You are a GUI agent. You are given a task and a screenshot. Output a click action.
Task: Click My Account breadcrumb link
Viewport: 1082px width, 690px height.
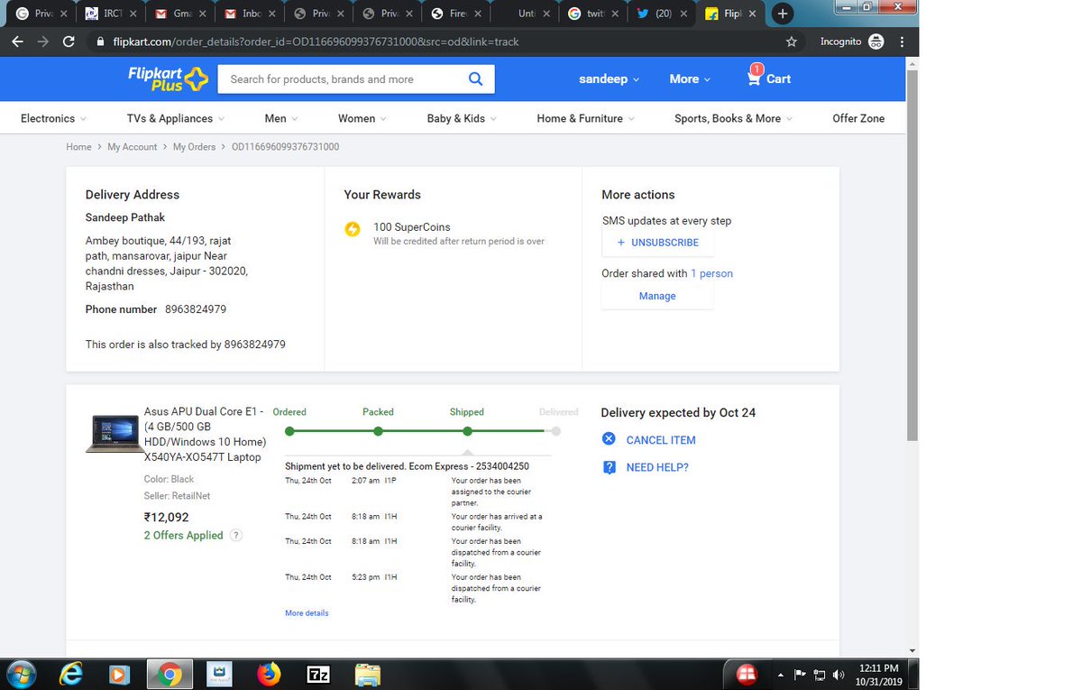click(133, 147)
